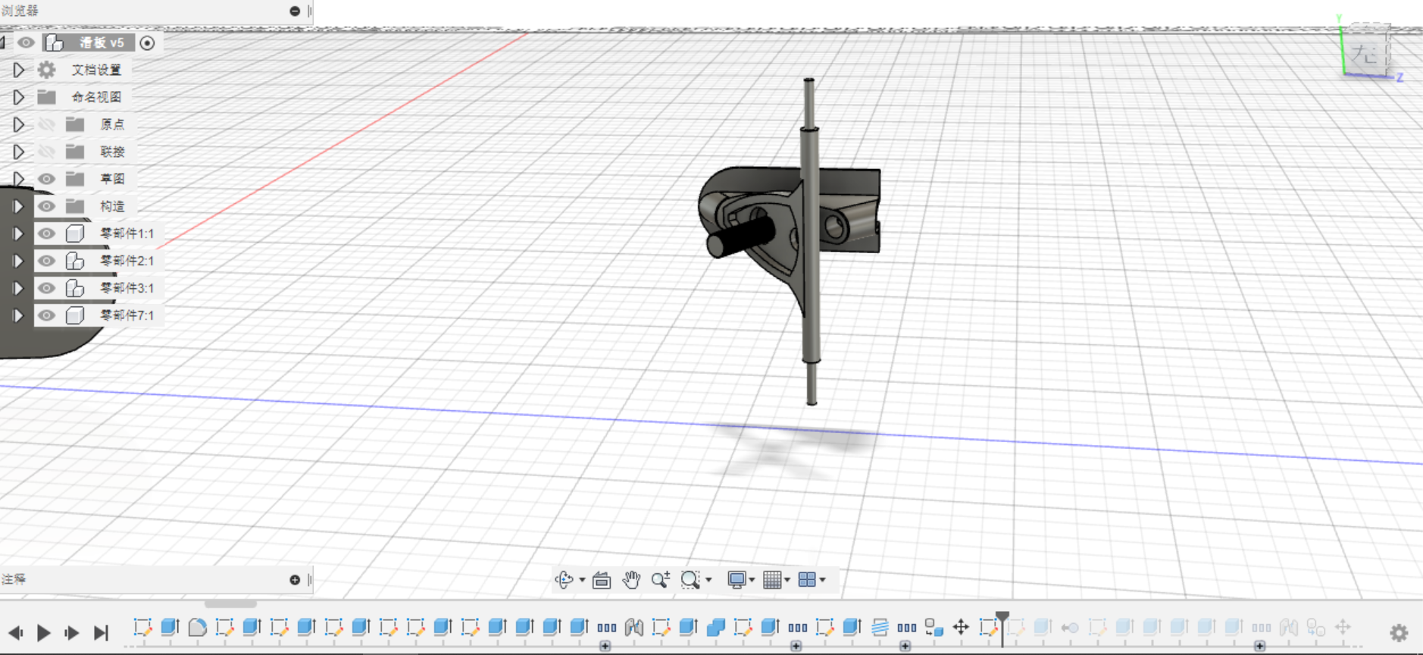The height and width of the screenshot is (655, 1423).
Task: Hide the 草图 sketches folder
Action: pyautogui.click(x=46, y=179)
